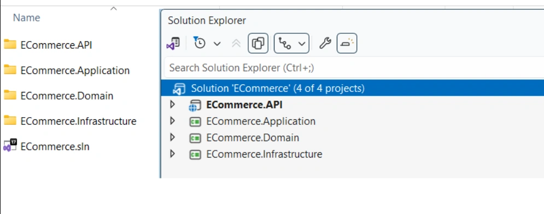
Task: Click the C# icon of ECommerce.Application project
Action: point(195,122)
